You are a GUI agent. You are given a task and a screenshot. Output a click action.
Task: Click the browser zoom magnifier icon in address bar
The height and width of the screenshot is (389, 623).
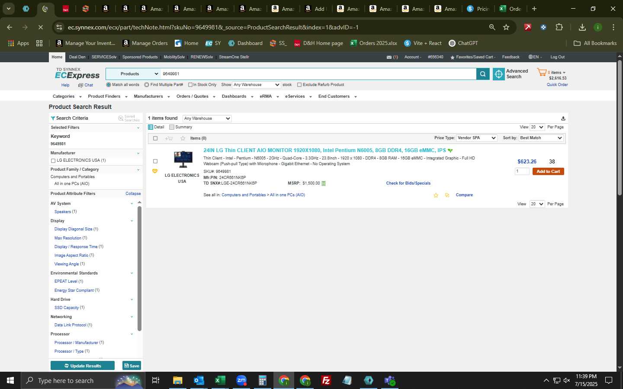(x=492, y=27)
